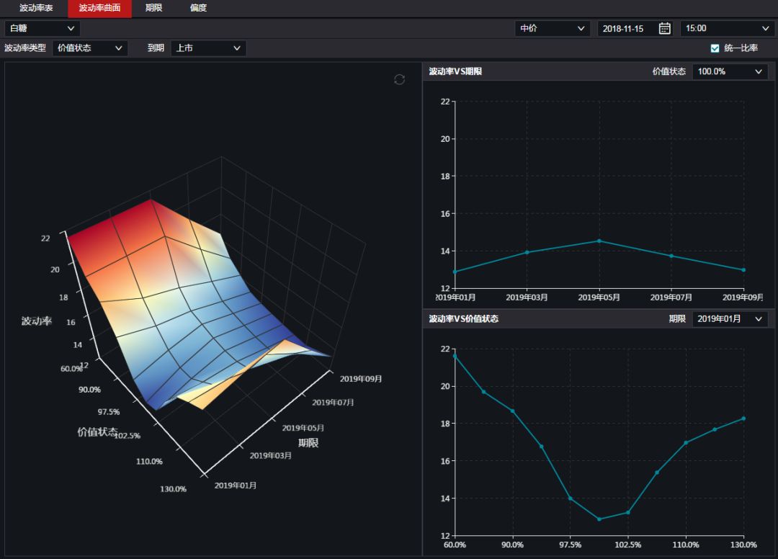Click the refresh icon on 3D chart

[x=399, y=79]
